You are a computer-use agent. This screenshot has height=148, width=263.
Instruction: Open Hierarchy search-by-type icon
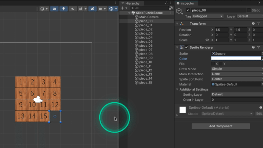coord(171,8)
